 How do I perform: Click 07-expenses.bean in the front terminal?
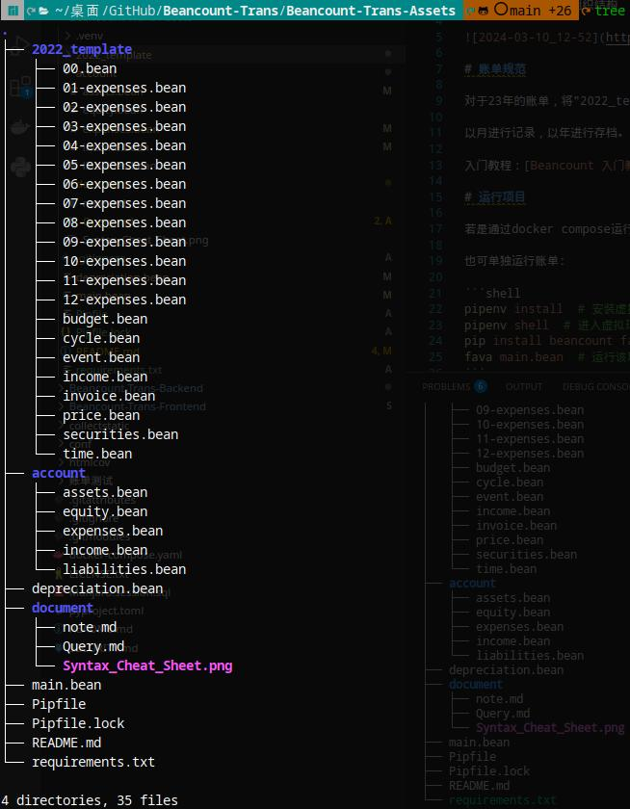[124, 203]
